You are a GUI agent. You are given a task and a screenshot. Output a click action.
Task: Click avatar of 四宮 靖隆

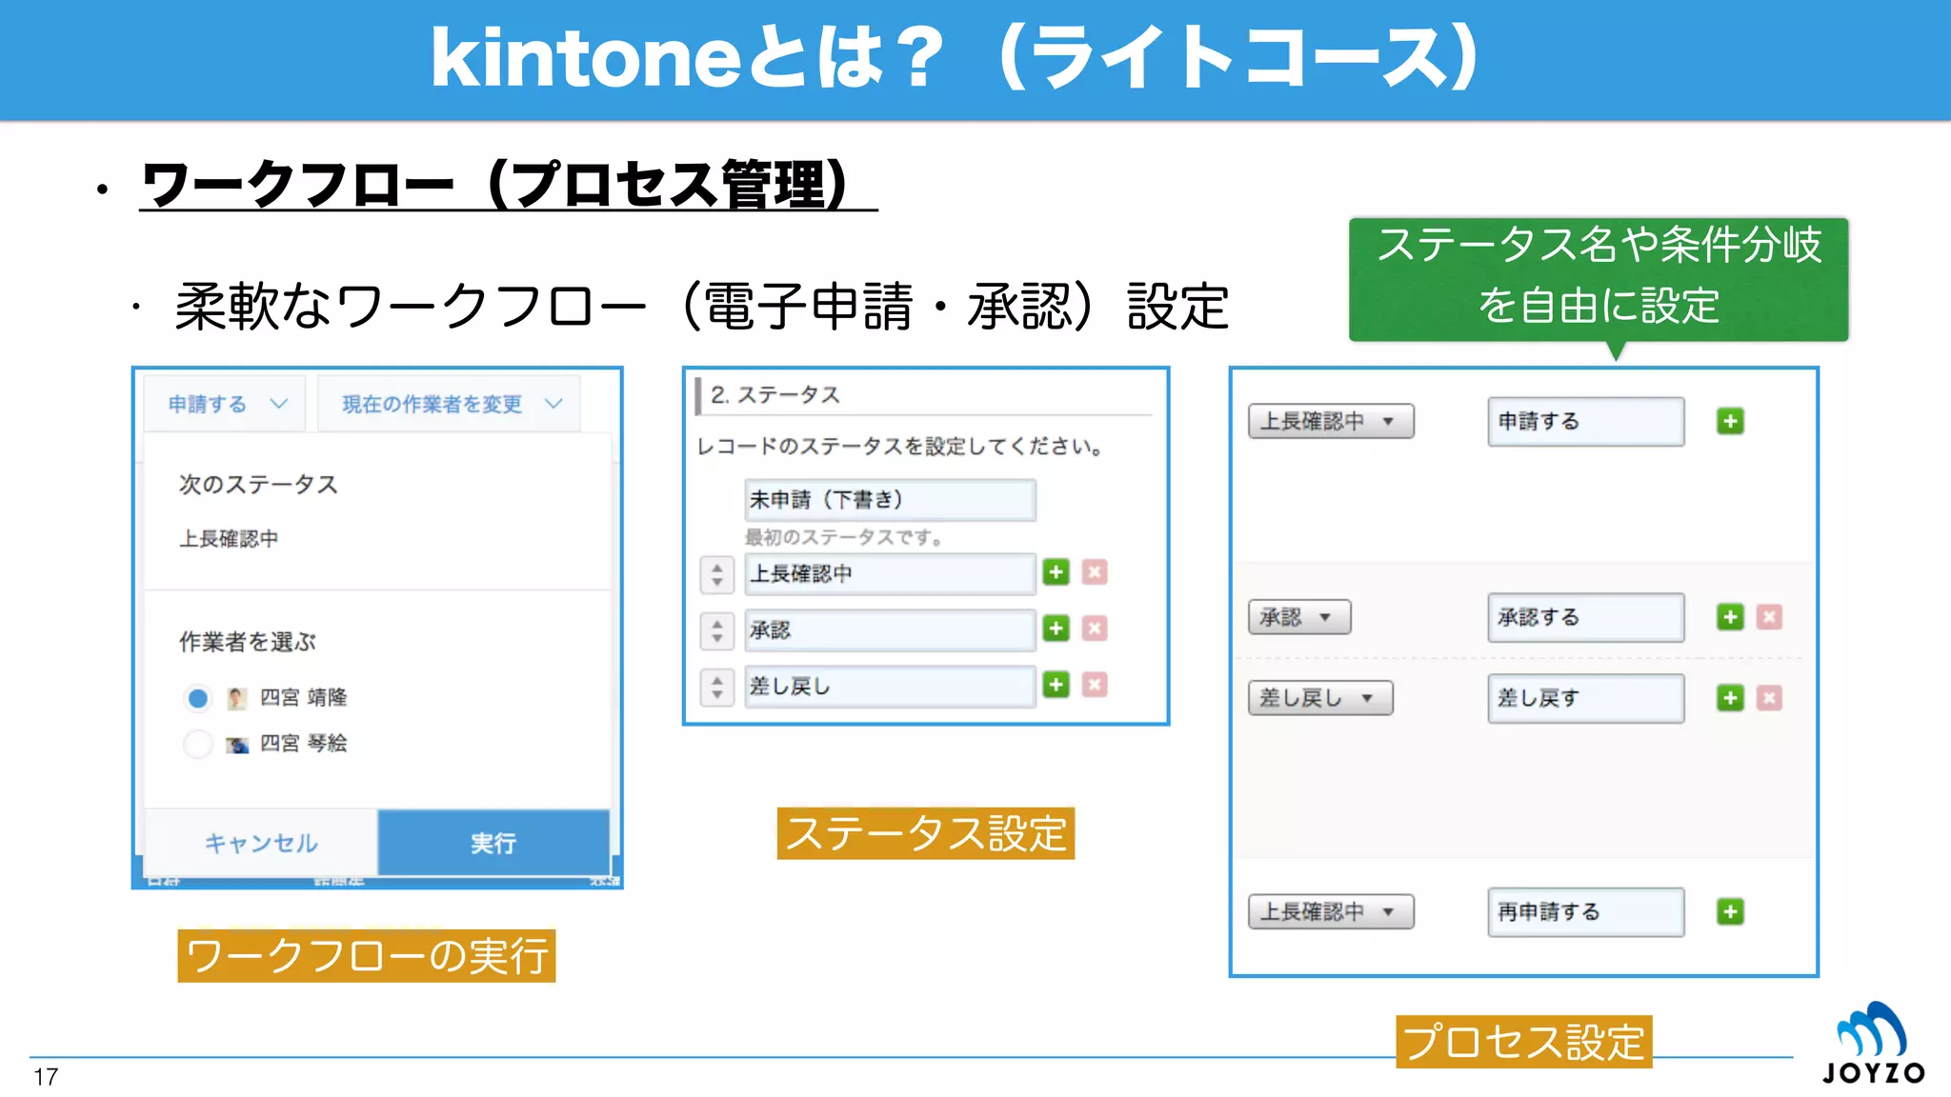coord(237,698)
